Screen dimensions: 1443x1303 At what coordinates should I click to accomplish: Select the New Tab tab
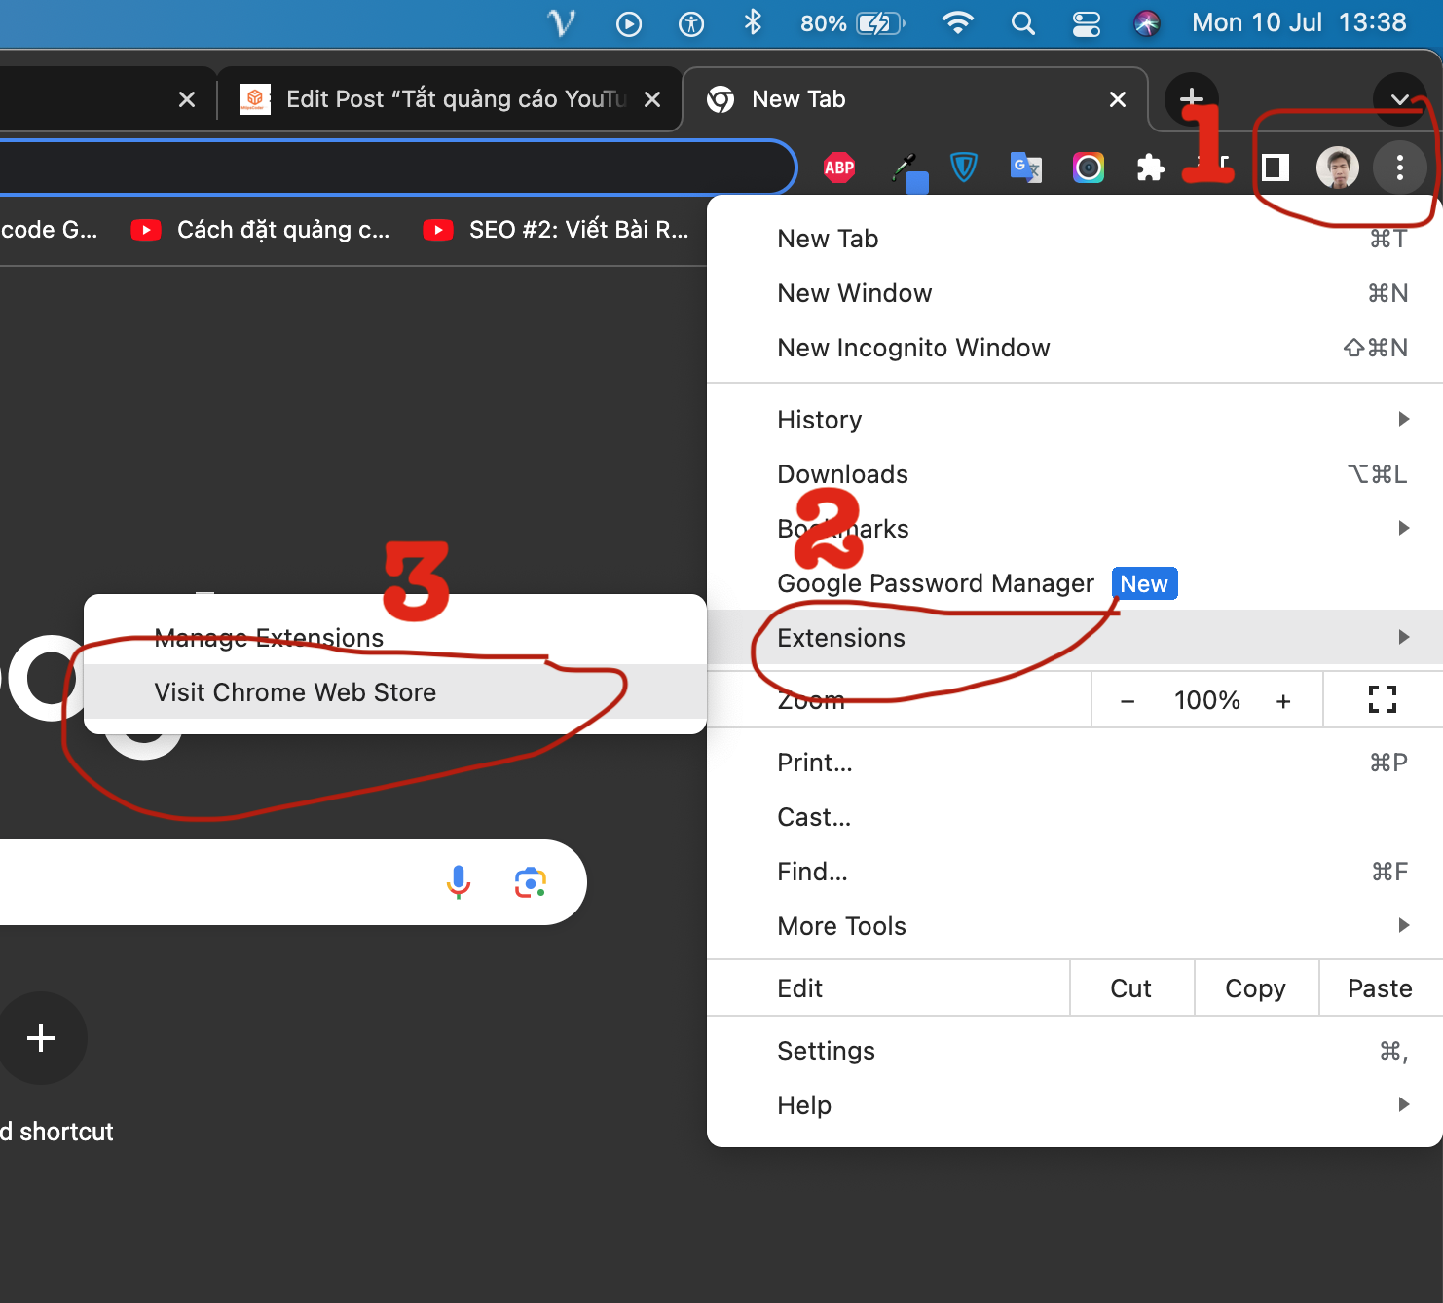(x=915, y=99)
